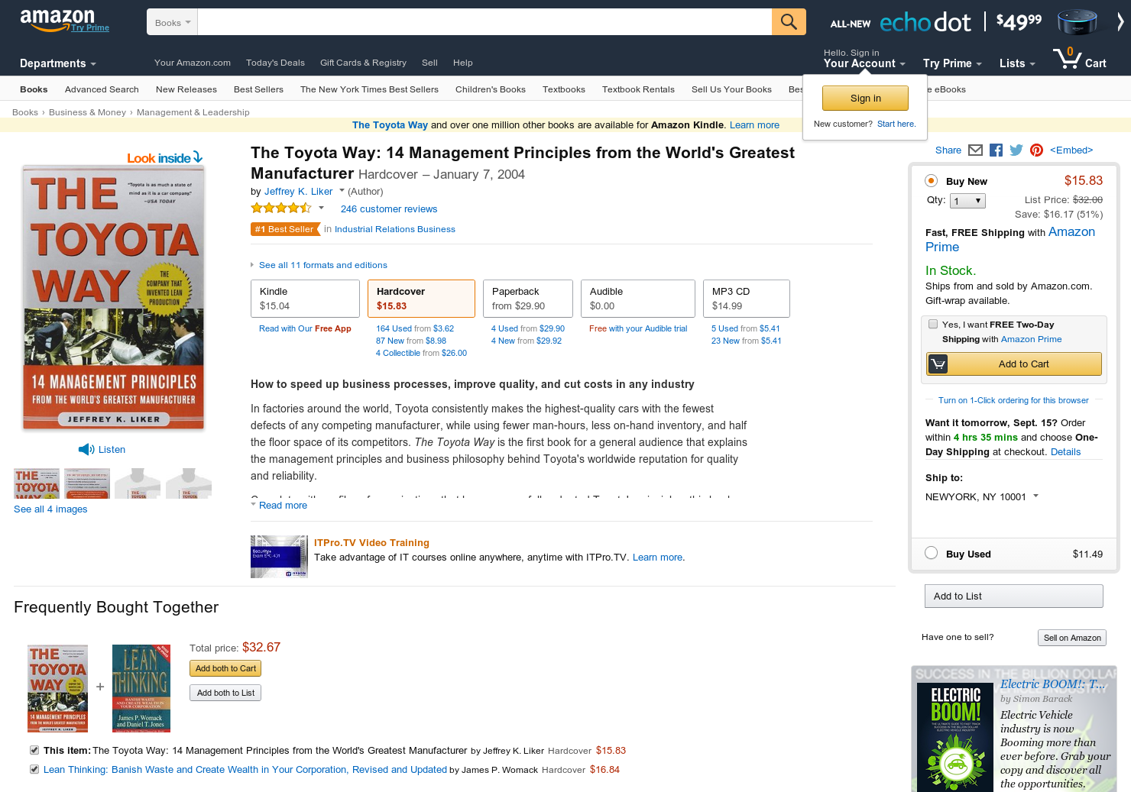Click the #1 Best Seller badge

pyautogui.click(x=284, y=229)
